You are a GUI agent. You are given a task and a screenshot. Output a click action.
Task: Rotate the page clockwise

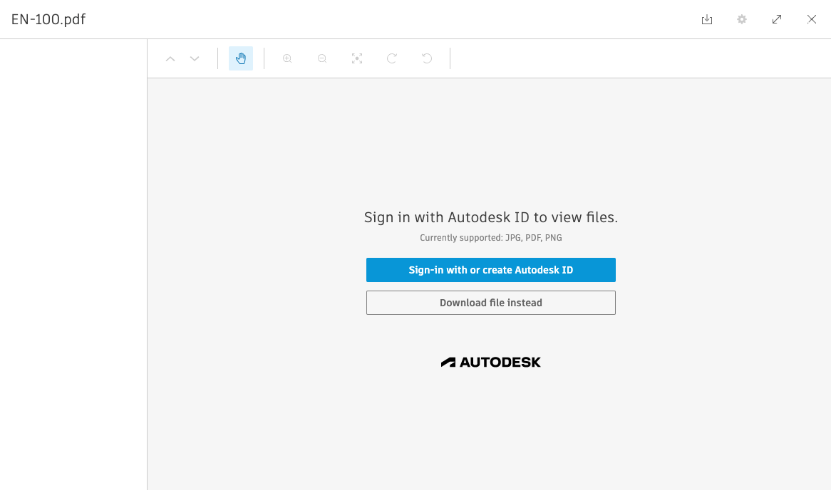click(x=392, y=58)
